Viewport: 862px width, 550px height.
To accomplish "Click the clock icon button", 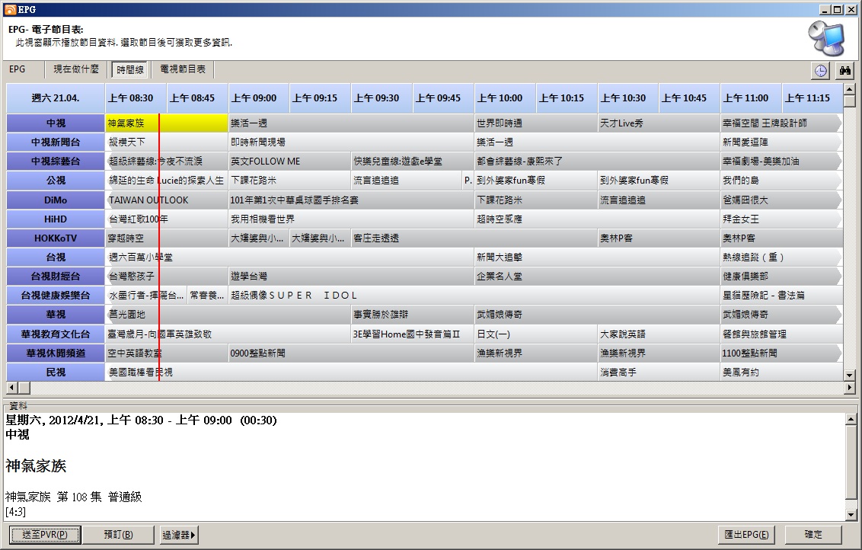I will (x=821, y=70).
